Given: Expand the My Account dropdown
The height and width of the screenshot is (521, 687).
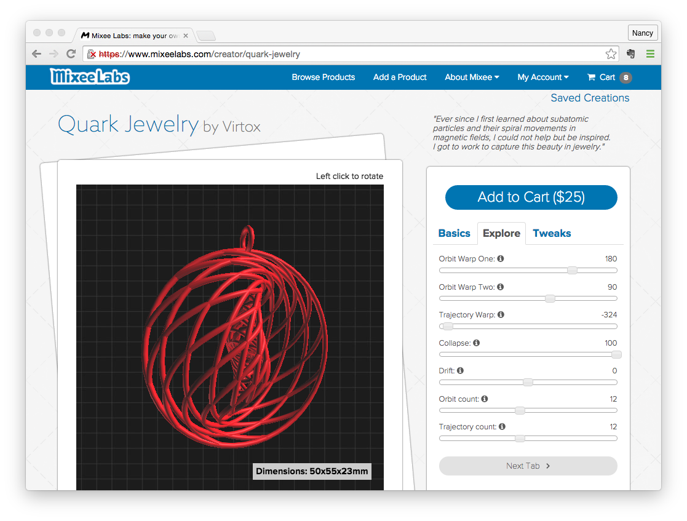Looking at the screenshot, I should (x=542, y=78).
